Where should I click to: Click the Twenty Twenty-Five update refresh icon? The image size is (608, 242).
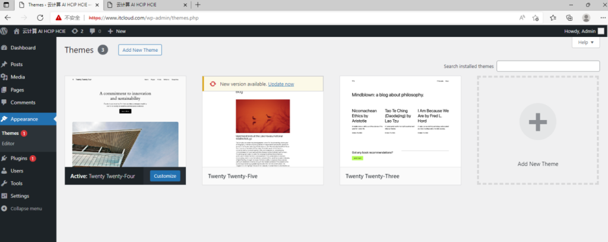[212, 84]
